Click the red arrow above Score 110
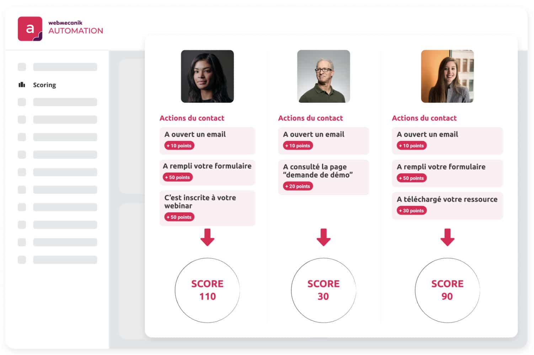 (x=207, y=237)
